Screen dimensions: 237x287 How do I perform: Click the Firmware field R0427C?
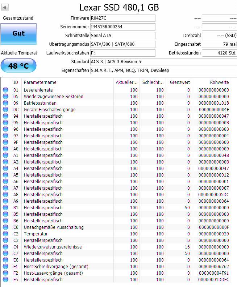(x=123, y=18)
